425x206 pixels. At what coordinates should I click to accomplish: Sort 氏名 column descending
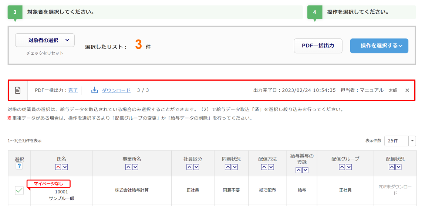click(x=65, y=167)
